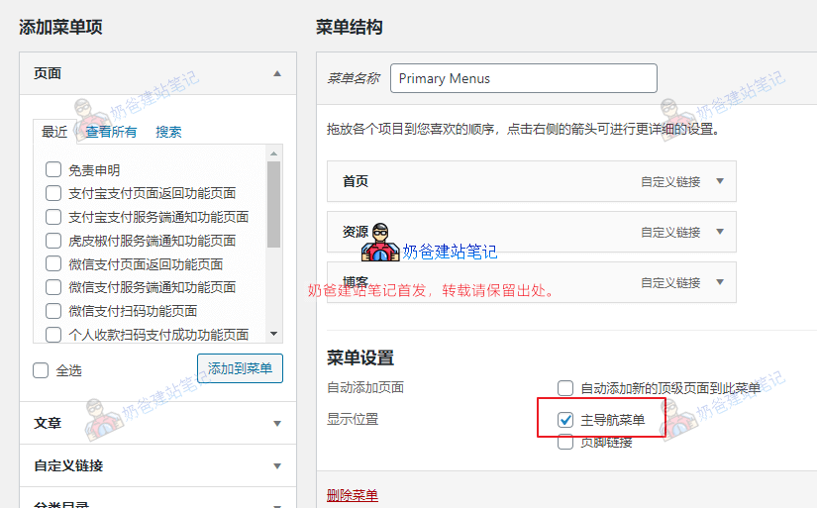Image resolution: width=817 pixels, height=508 pixels.
Task: Tick 支付宝支付页面返回功能页面 checkbox
Action: point(53,193)
